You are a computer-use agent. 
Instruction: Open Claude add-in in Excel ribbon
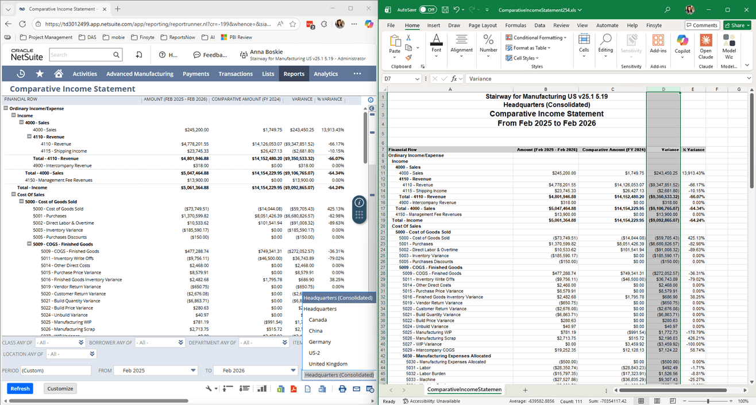click(705, 46)
